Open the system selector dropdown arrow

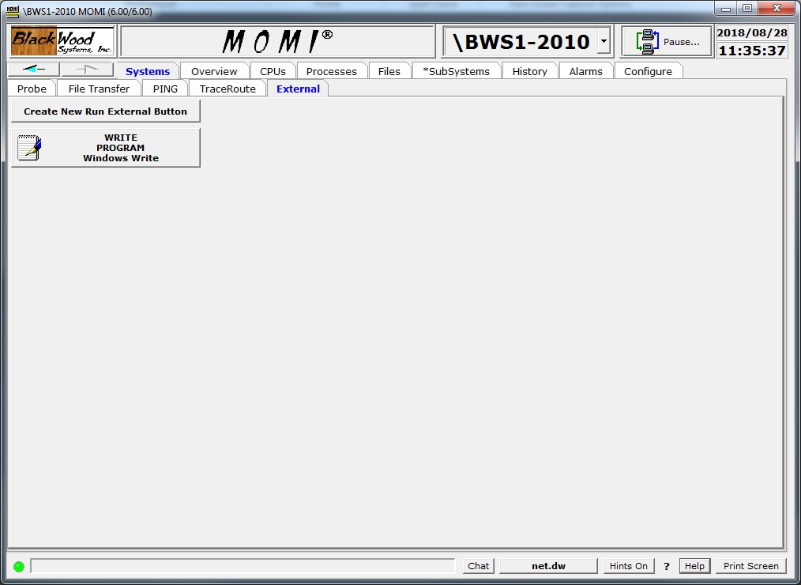coord(604,41)
